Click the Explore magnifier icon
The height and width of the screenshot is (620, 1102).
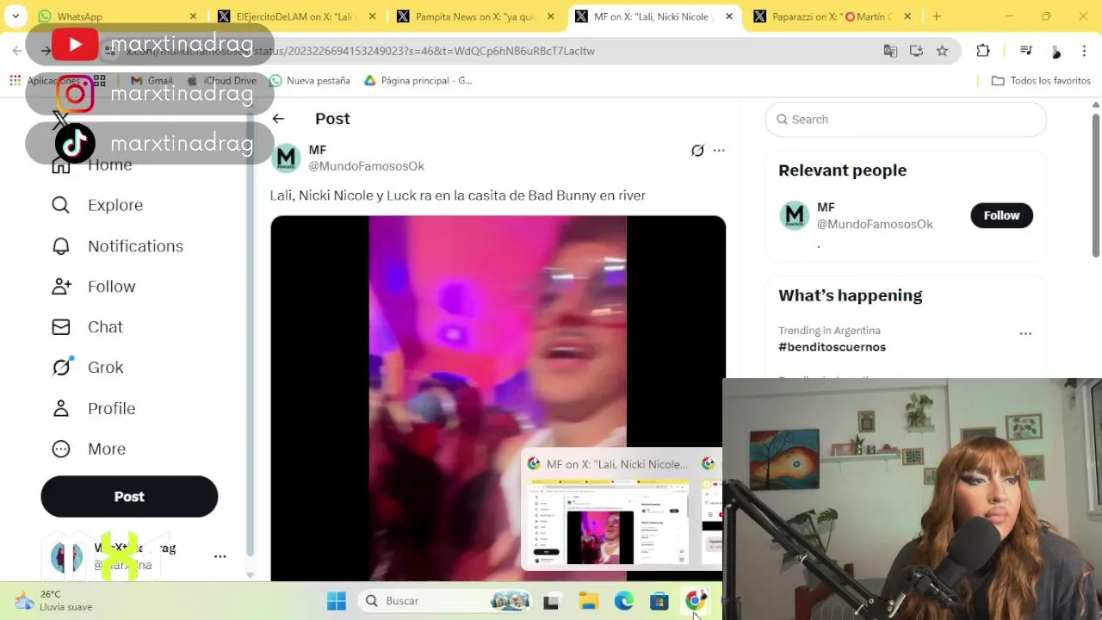click(x=60, y=205)
